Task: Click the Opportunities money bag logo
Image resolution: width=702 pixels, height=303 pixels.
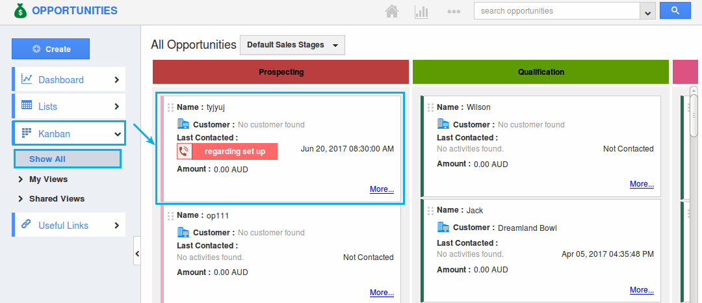Action: click(21, 11)
